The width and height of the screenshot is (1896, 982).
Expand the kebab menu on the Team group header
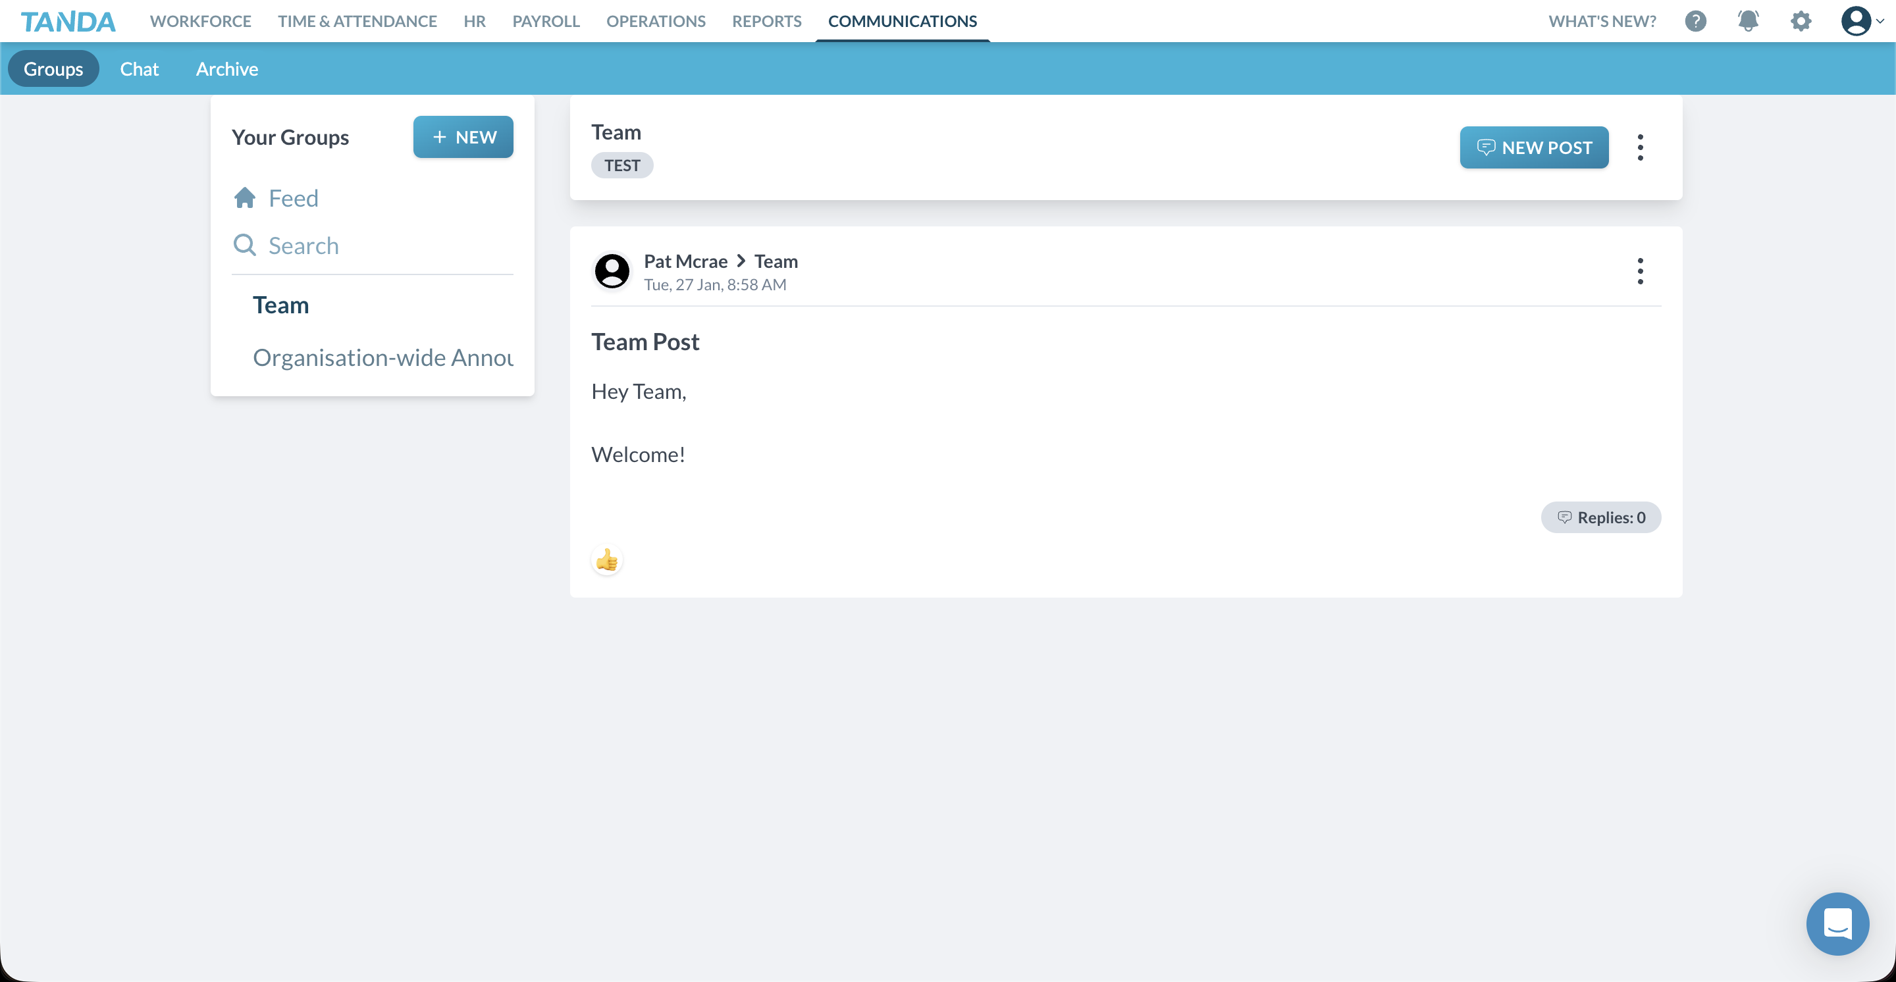coord(1641,147)
